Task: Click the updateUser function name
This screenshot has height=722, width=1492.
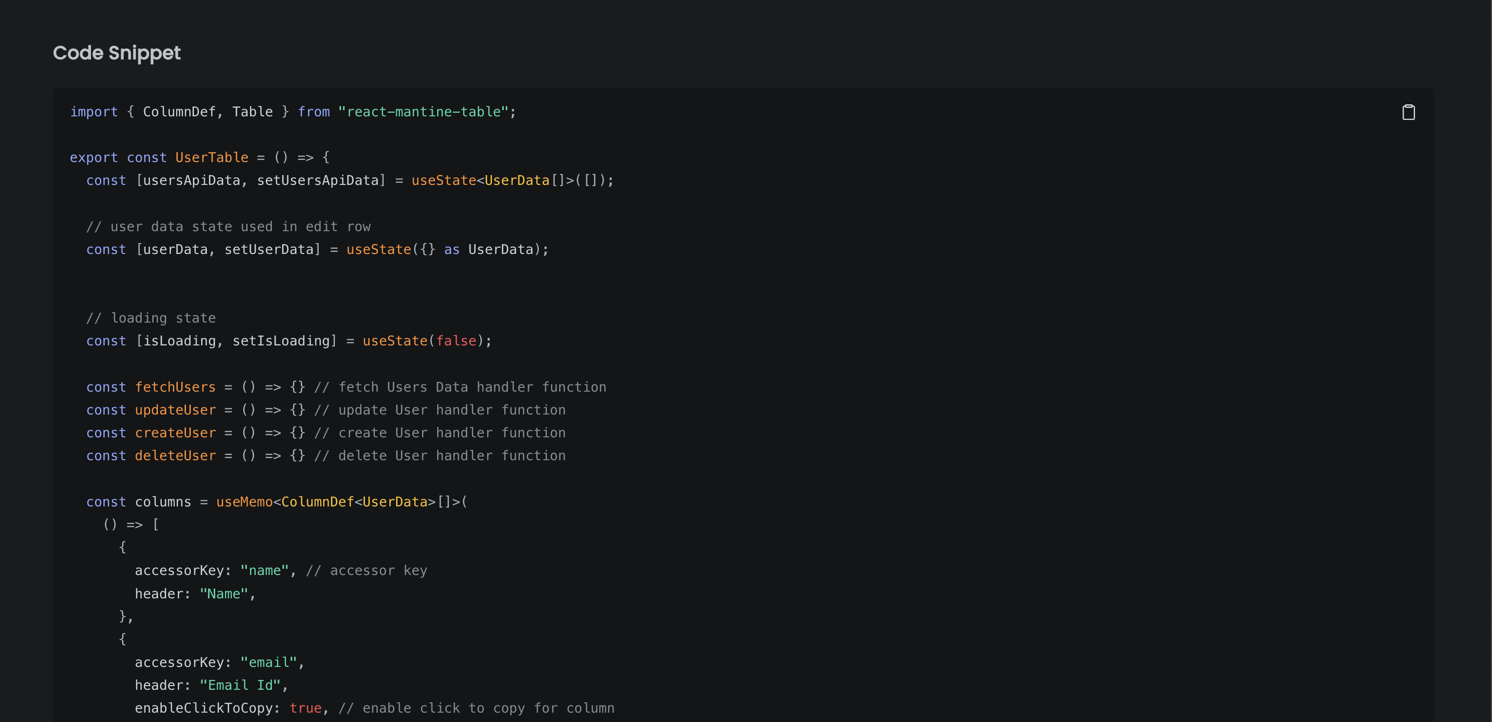Action: 175,410
